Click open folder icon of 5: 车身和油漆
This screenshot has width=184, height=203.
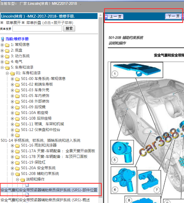(7, 68)
